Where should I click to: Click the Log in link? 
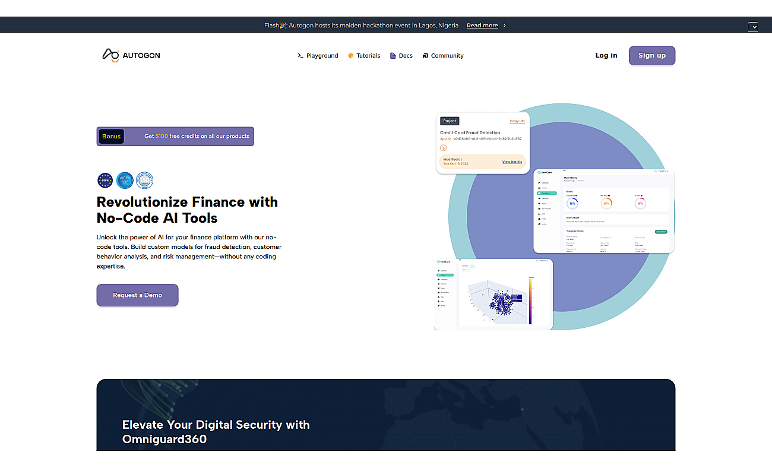pos(606,55)
